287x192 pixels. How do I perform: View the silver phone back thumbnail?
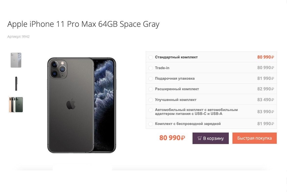(16, 60)
